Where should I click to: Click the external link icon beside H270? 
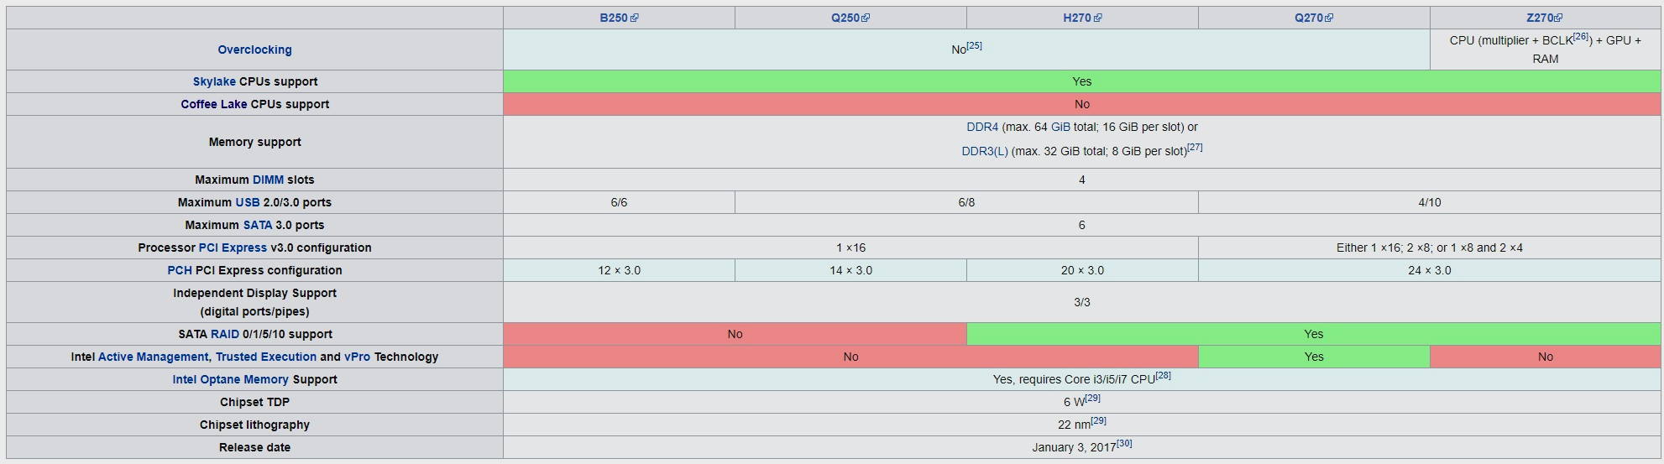[1098, 18]
